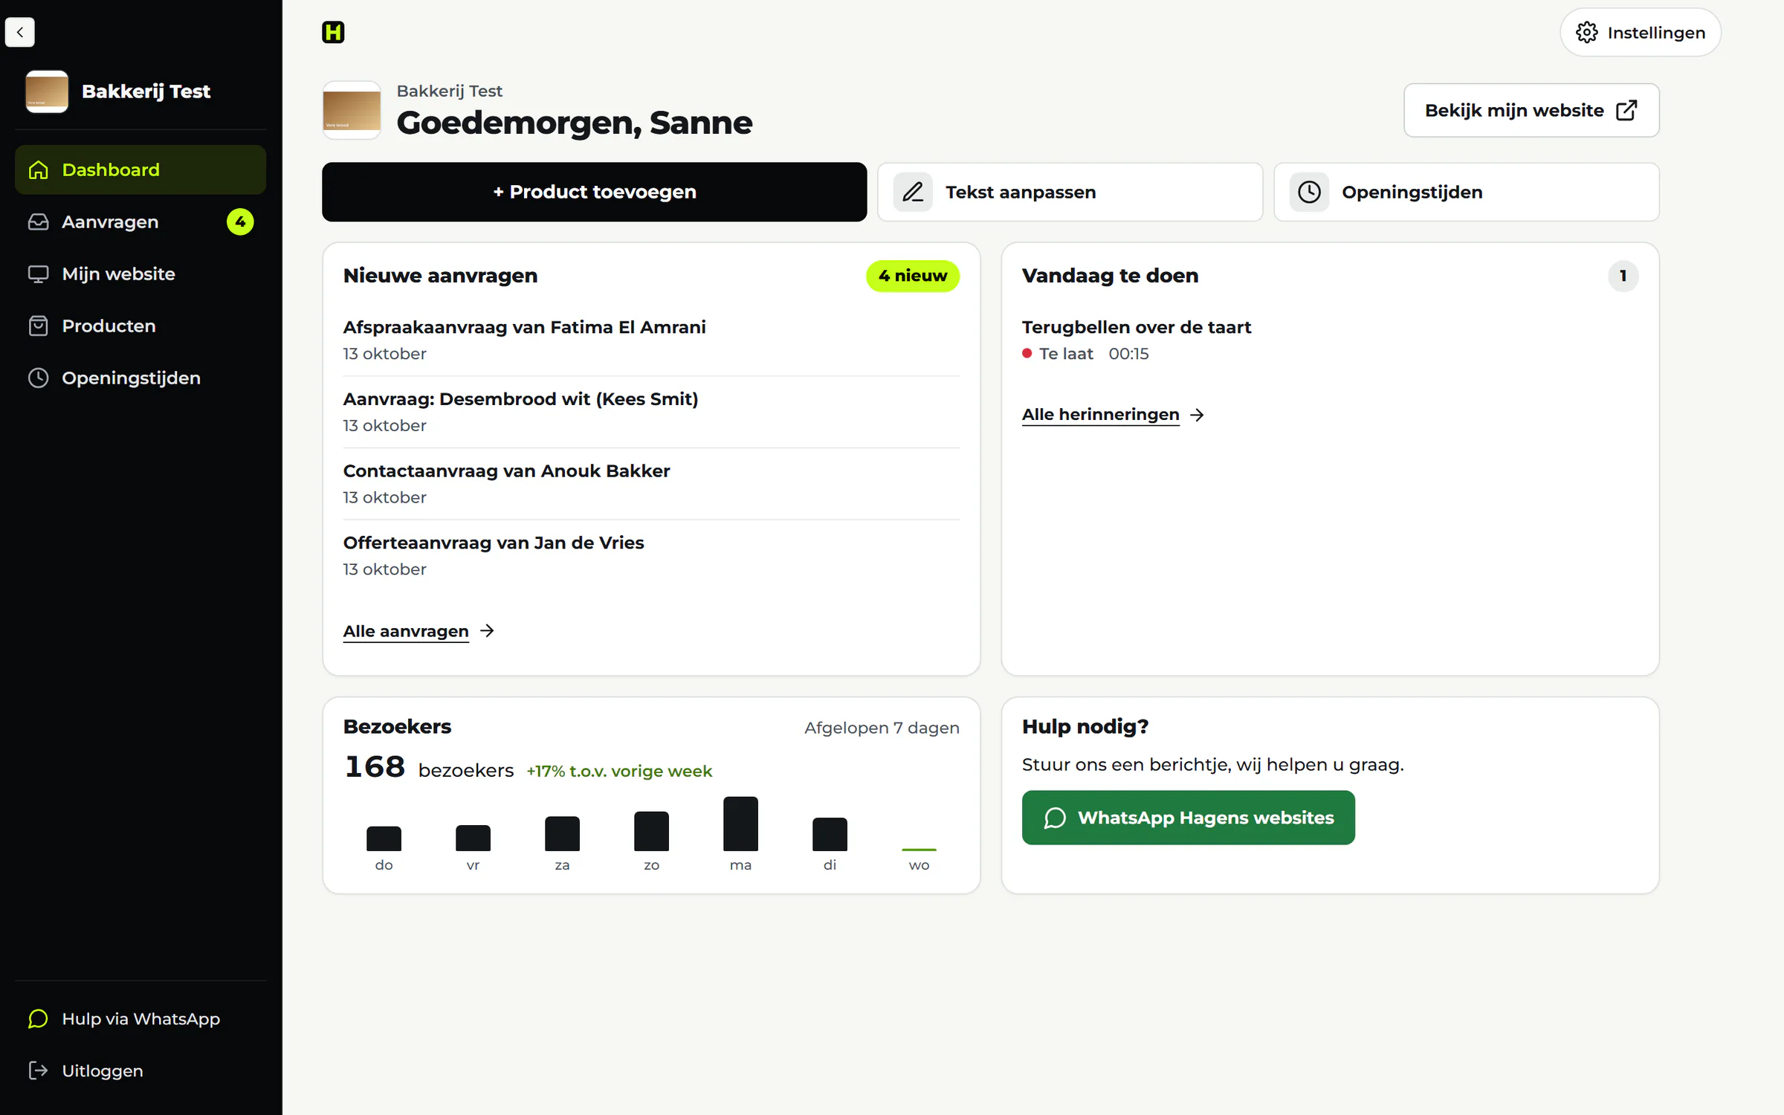
Task: Open Afspraakaanvraag van Fatima El Amrani
Action: pyautogui.click(x=651, y=340)
